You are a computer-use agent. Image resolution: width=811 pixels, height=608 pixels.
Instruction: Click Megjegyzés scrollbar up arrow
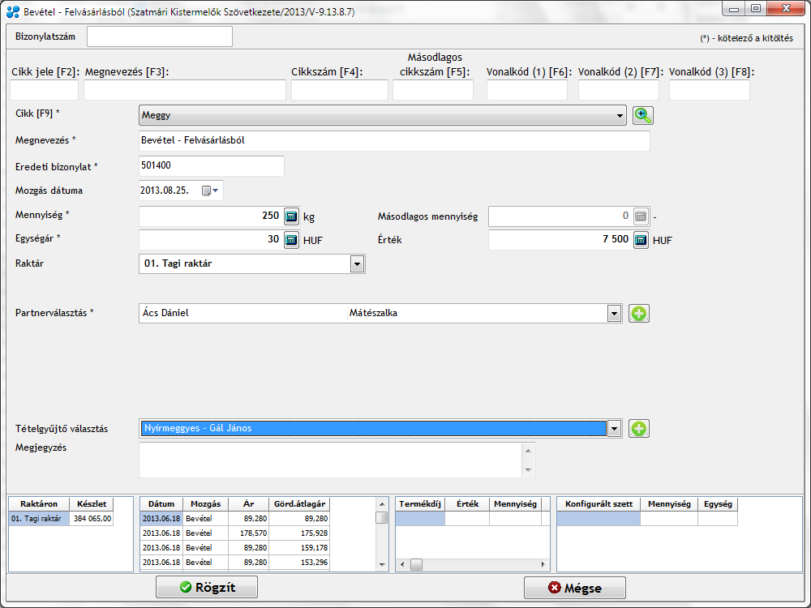[528, 450]
